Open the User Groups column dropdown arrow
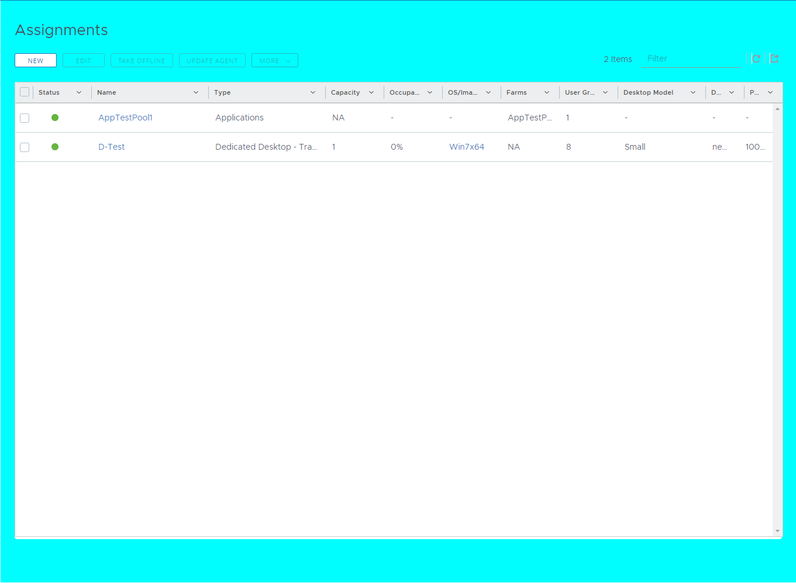The image size is (796, 583). pos(605,92)
